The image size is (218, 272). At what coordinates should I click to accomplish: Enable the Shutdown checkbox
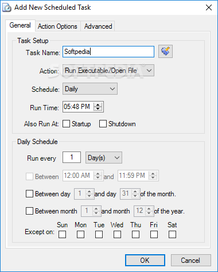pos(103,123)
